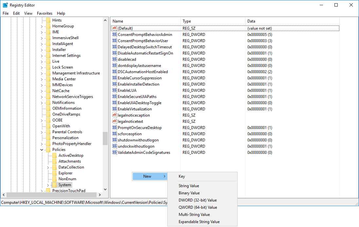Viewport: 359px width, 227px height.
Task: Expand the Management Infrastructure node
Action: point(42,73)
